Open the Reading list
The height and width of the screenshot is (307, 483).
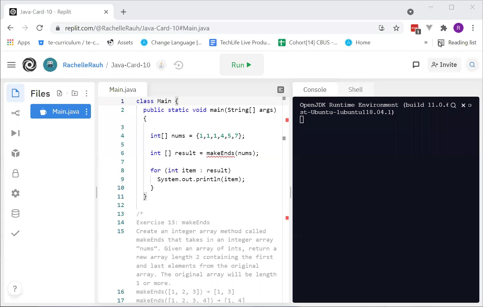[x=457, y=43]
